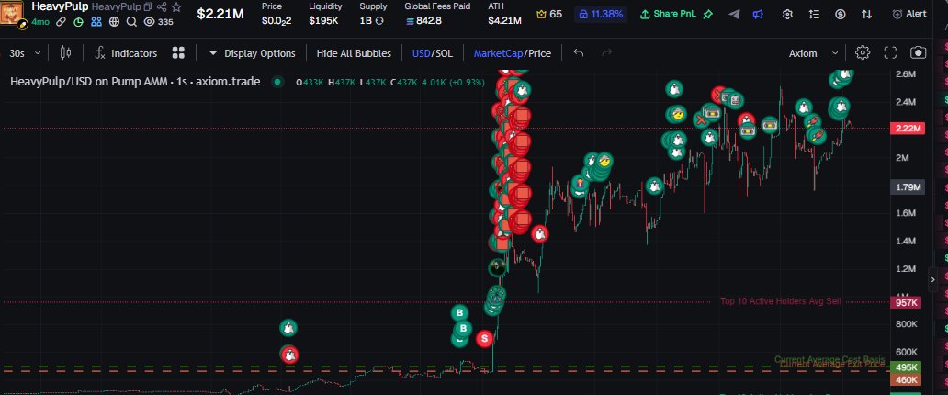Viewport: 948px width, 395px height.
Task: Click the up-down arrows sort icon
Action: [x=866, y=14]
